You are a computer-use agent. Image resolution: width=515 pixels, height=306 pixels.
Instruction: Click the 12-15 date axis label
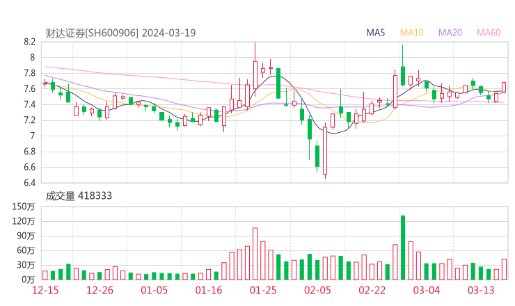(x=45, y=290)
